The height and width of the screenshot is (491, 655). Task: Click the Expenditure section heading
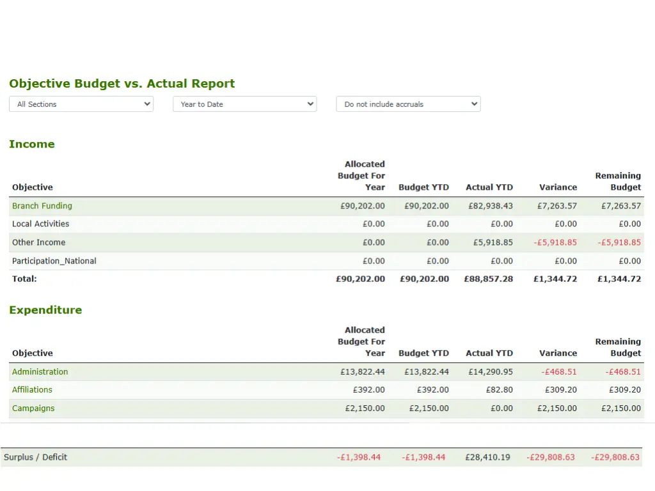click(x=45, y=310)
